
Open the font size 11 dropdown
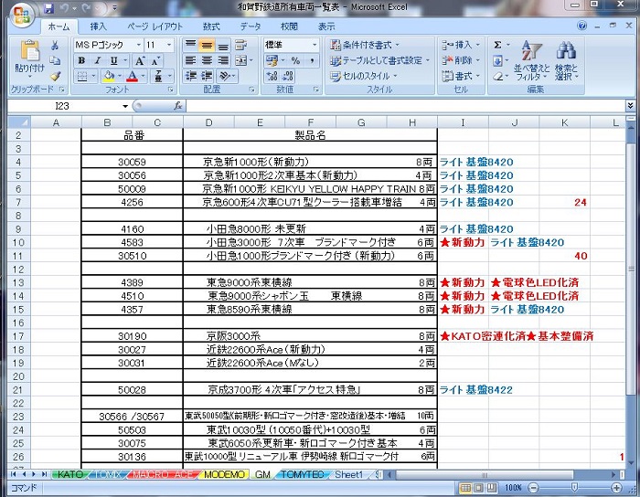click(x=169, y=45)
